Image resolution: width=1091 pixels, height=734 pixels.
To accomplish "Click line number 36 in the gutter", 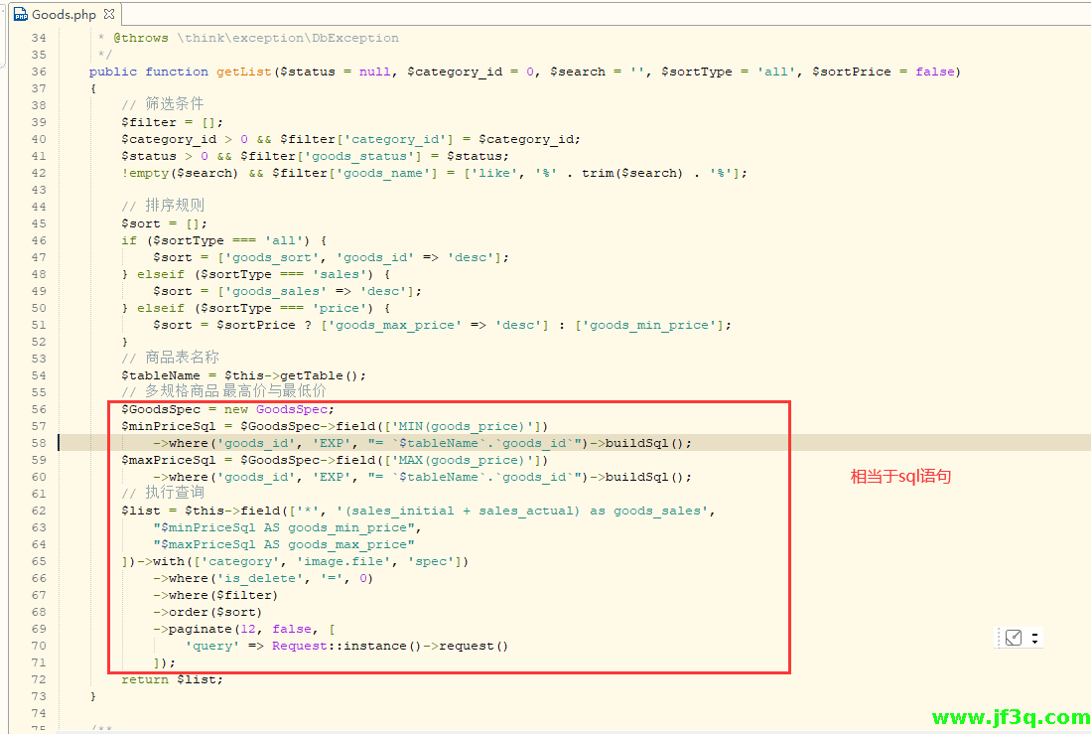I will (38, 72).
